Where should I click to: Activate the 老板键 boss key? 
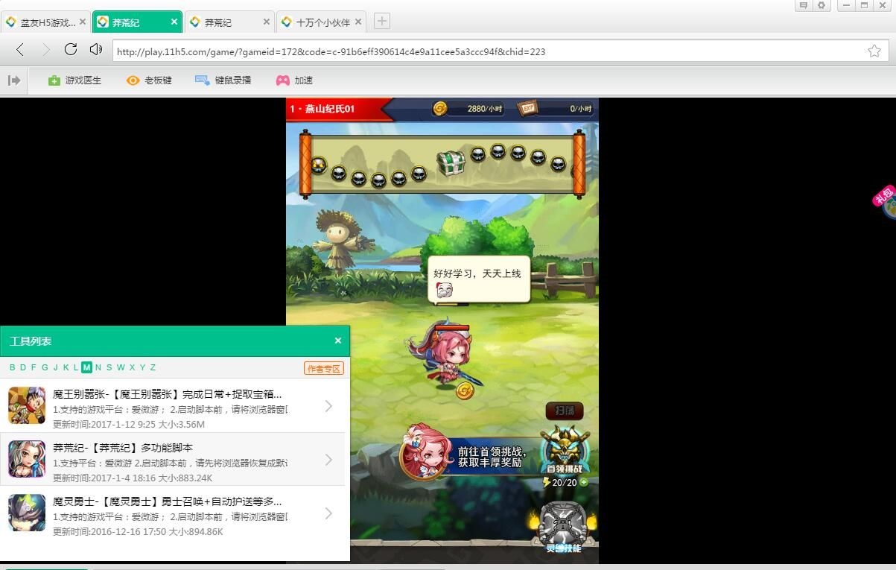coord(149,80)
